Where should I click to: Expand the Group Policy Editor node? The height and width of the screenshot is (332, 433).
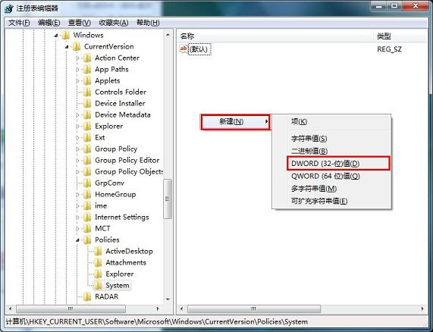click(x=77, y=161)
